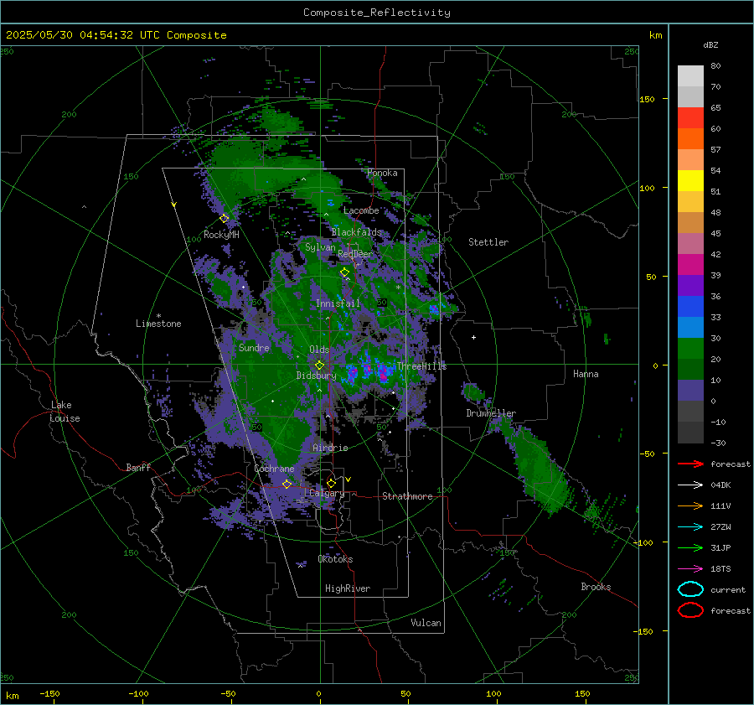Click the Sylvan label on map

tap(320, 247)
